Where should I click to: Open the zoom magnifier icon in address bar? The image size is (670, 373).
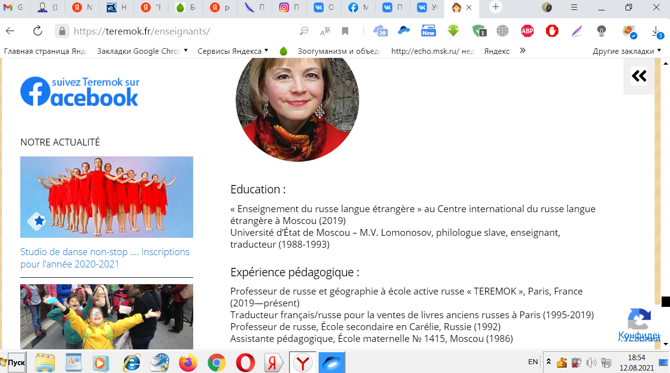(304, 31)
